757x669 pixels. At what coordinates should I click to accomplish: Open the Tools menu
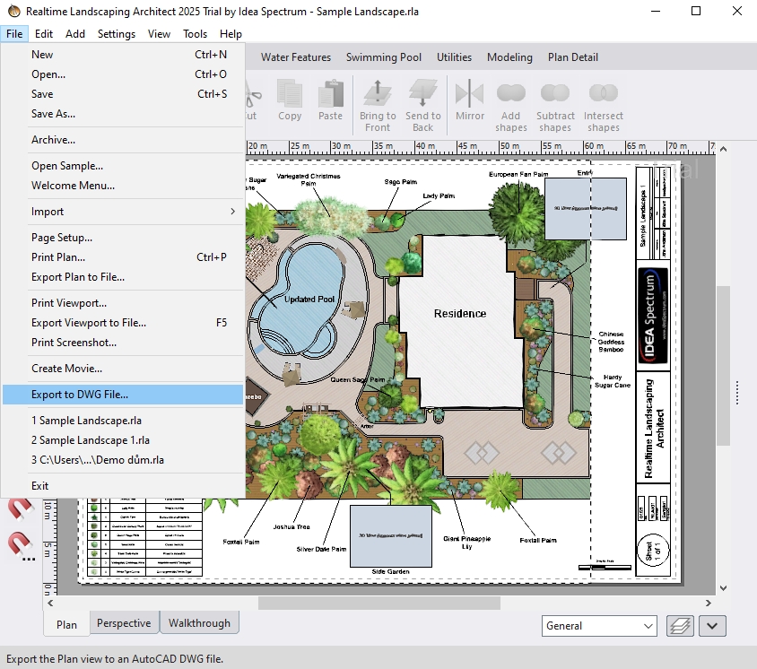click(x=195, y=34)
